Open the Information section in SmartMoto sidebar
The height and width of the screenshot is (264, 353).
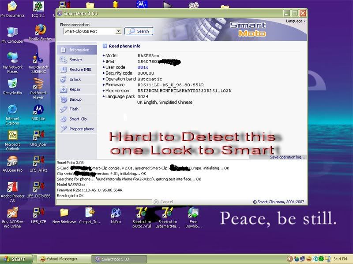point(77,50)
